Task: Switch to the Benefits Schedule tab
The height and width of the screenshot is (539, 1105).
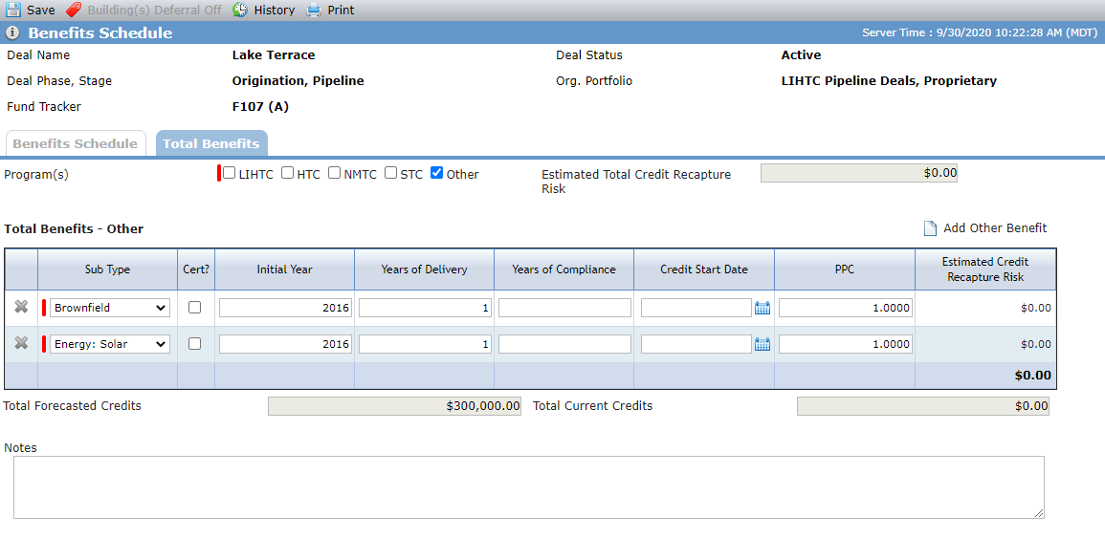Action: pos(76,143)
